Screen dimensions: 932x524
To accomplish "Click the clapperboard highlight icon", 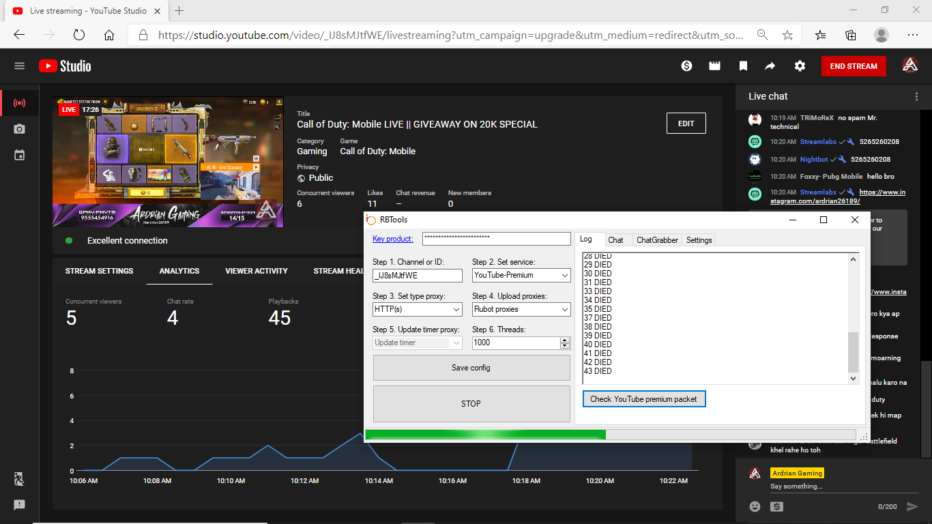I will 714,66.
